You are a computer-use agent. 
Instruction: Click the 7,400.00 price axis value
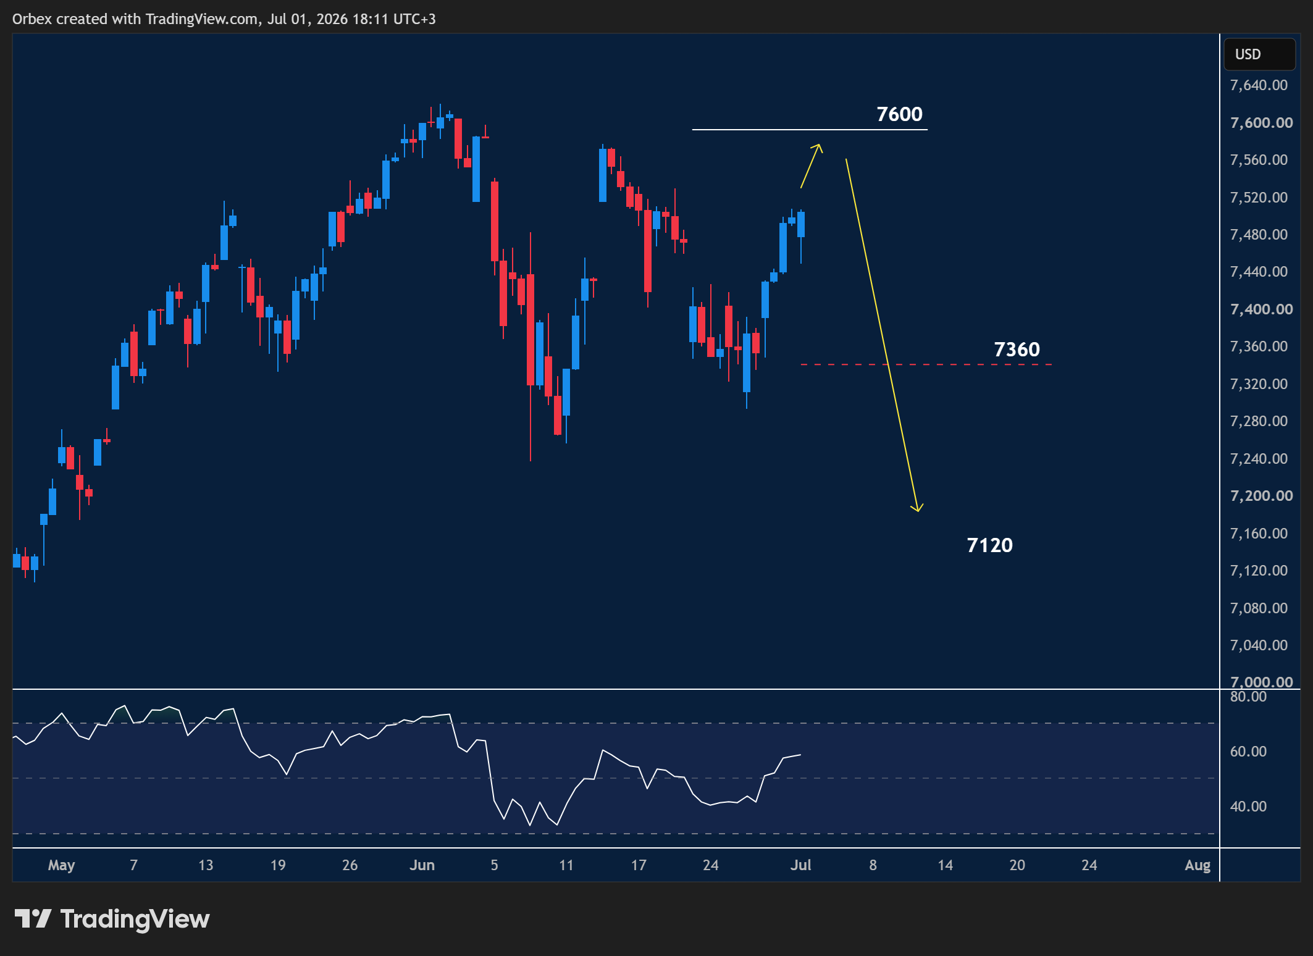(x=1261, y=309)
